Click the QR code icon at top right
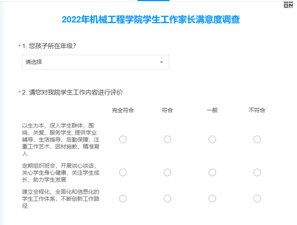 (x=288, y=4)
